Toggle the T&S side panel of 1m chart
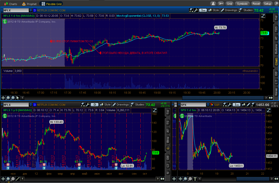279x183 pixels. click(276, 28)
